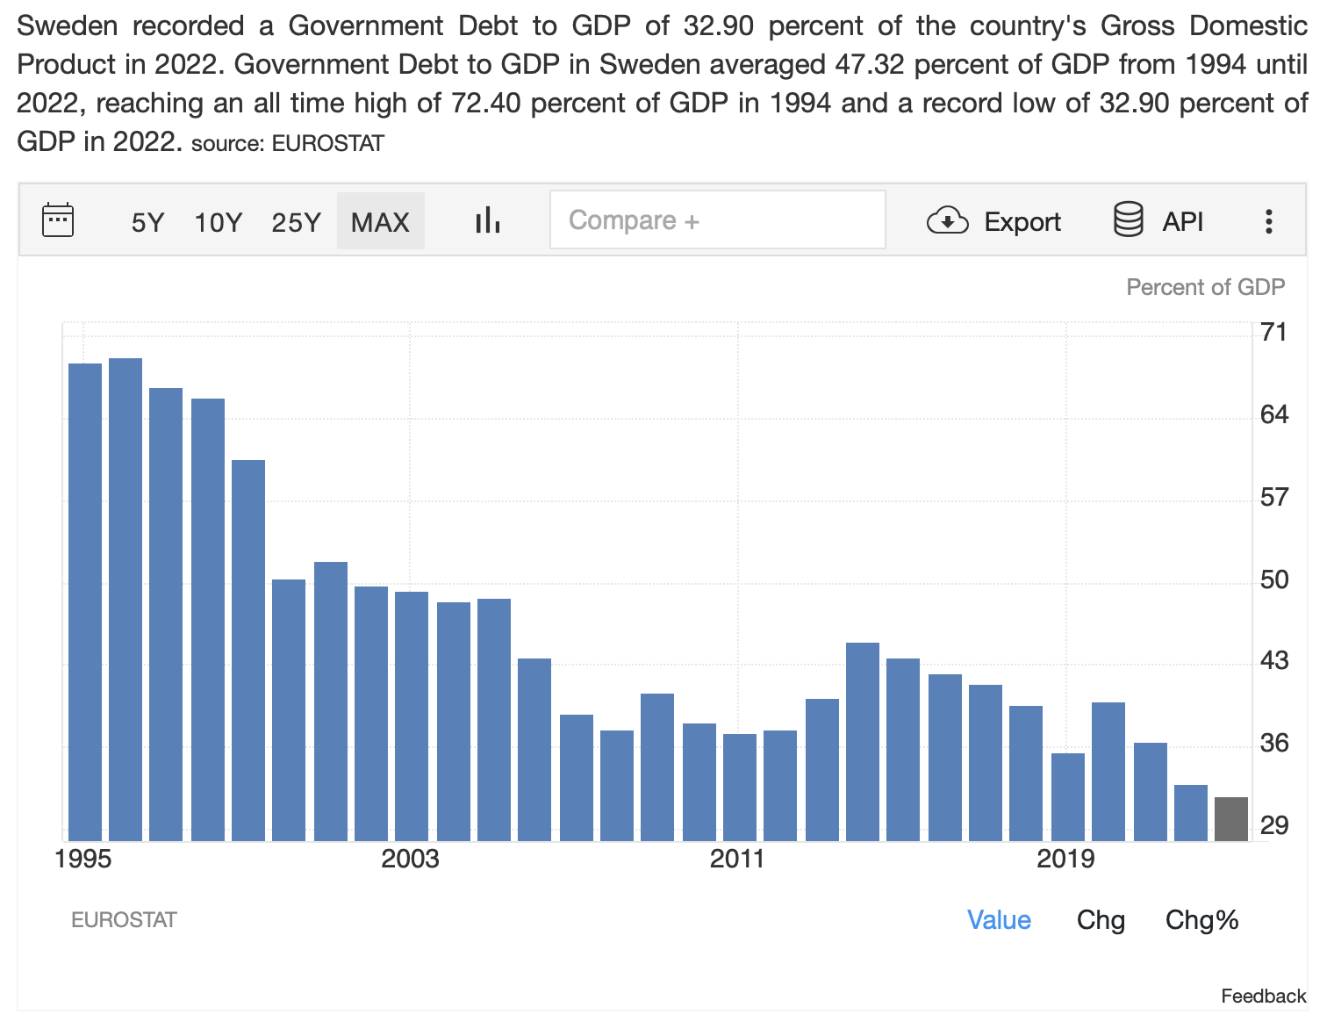
Task: Click the Export cloud download icon
Action: (947, 220)
